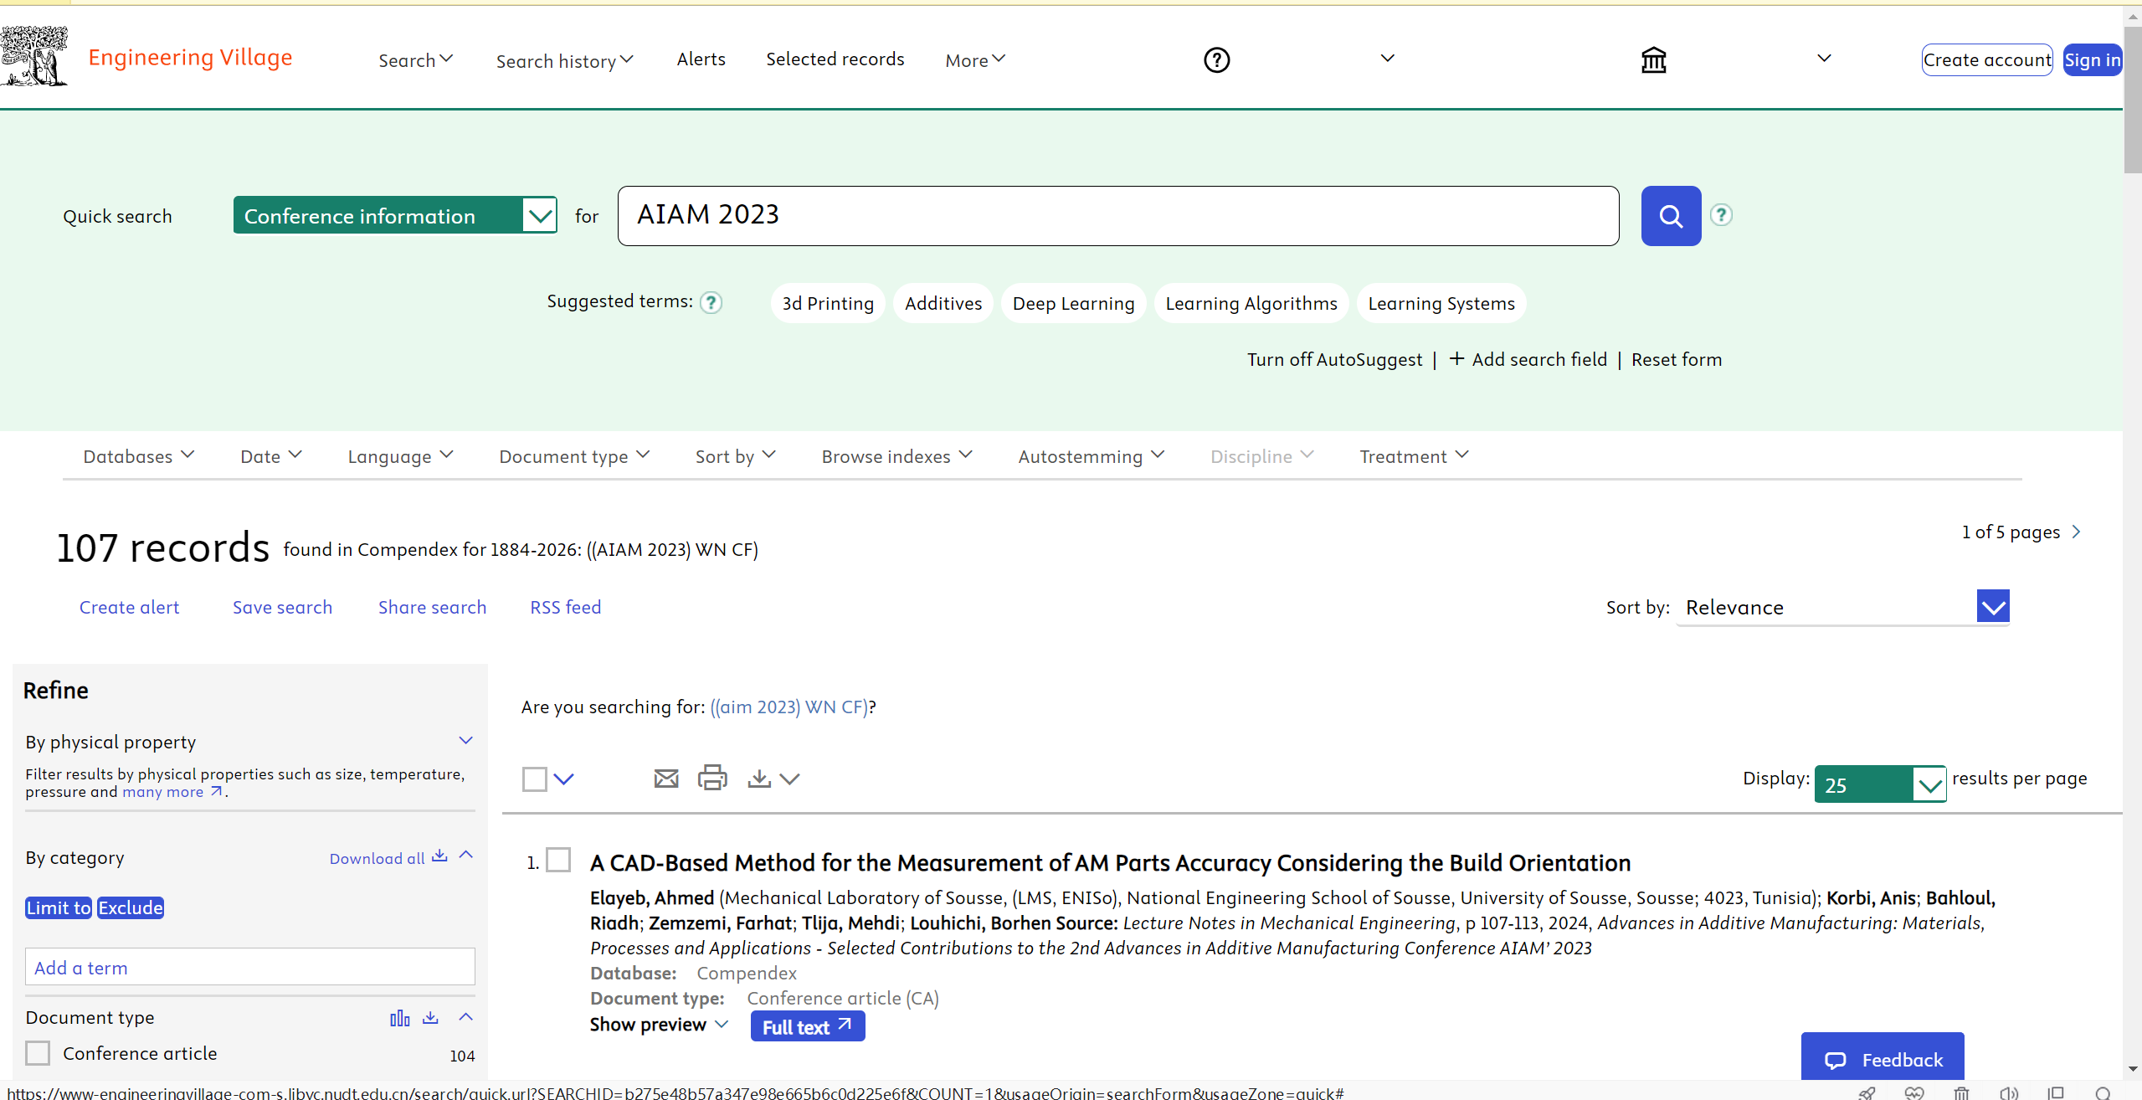This screenshot has width=2142, height=1100.
Task: Open the Display 25 results per page dropdown
Action: (1880, 784)
